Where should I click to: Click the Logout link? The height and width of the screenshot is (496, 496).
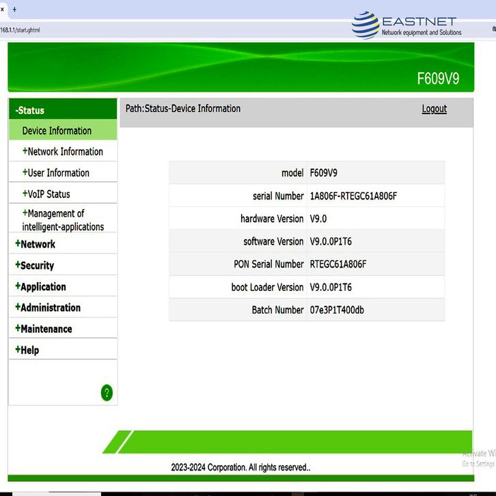[434, 109]
